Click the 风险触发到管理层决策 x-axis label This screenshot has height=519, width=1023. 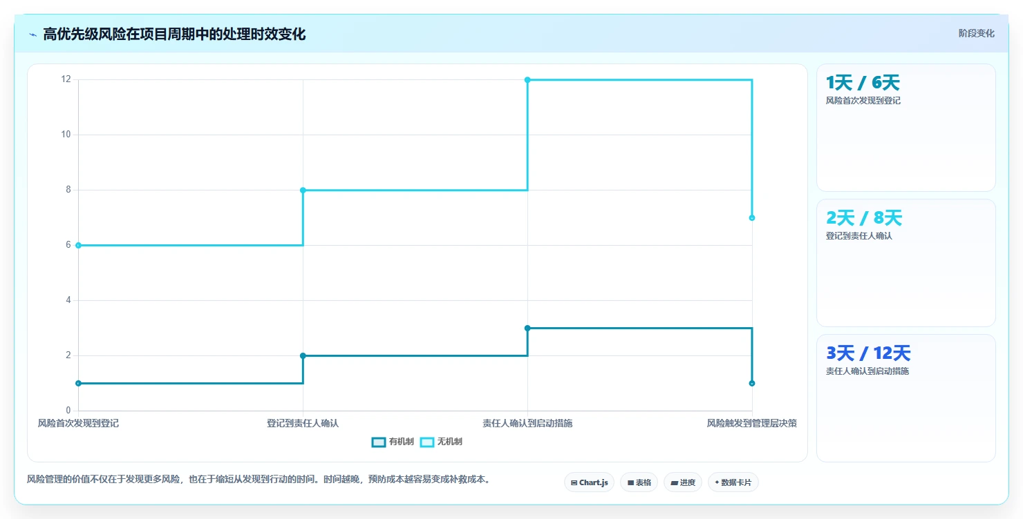coord(752,423)
